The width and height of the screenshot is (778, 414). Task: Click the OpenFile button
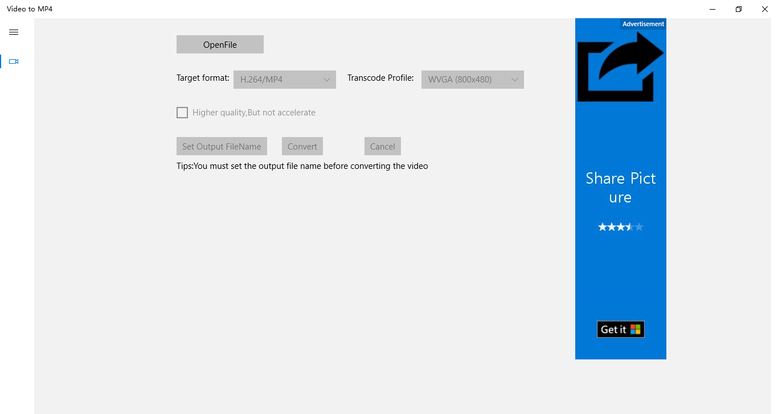click(x=220, y=44)
